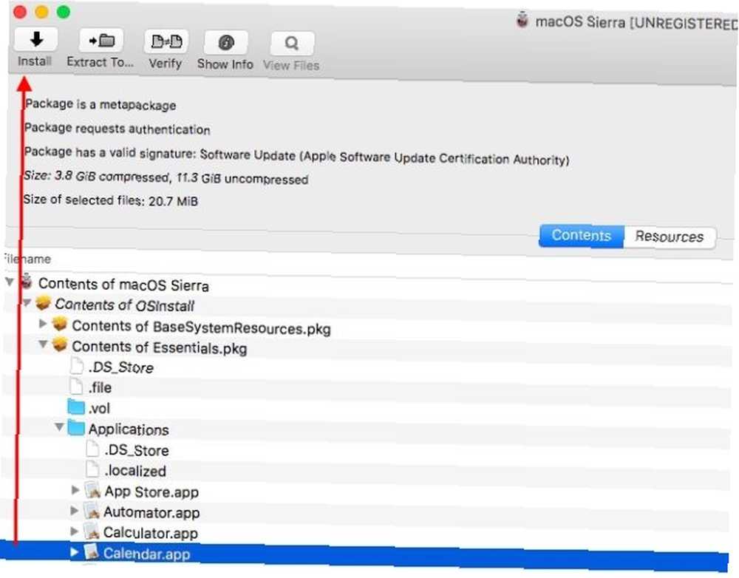This screenshot has height=578, width=739.
Task: Switch to the Resources tab
Action: point(670,237)
